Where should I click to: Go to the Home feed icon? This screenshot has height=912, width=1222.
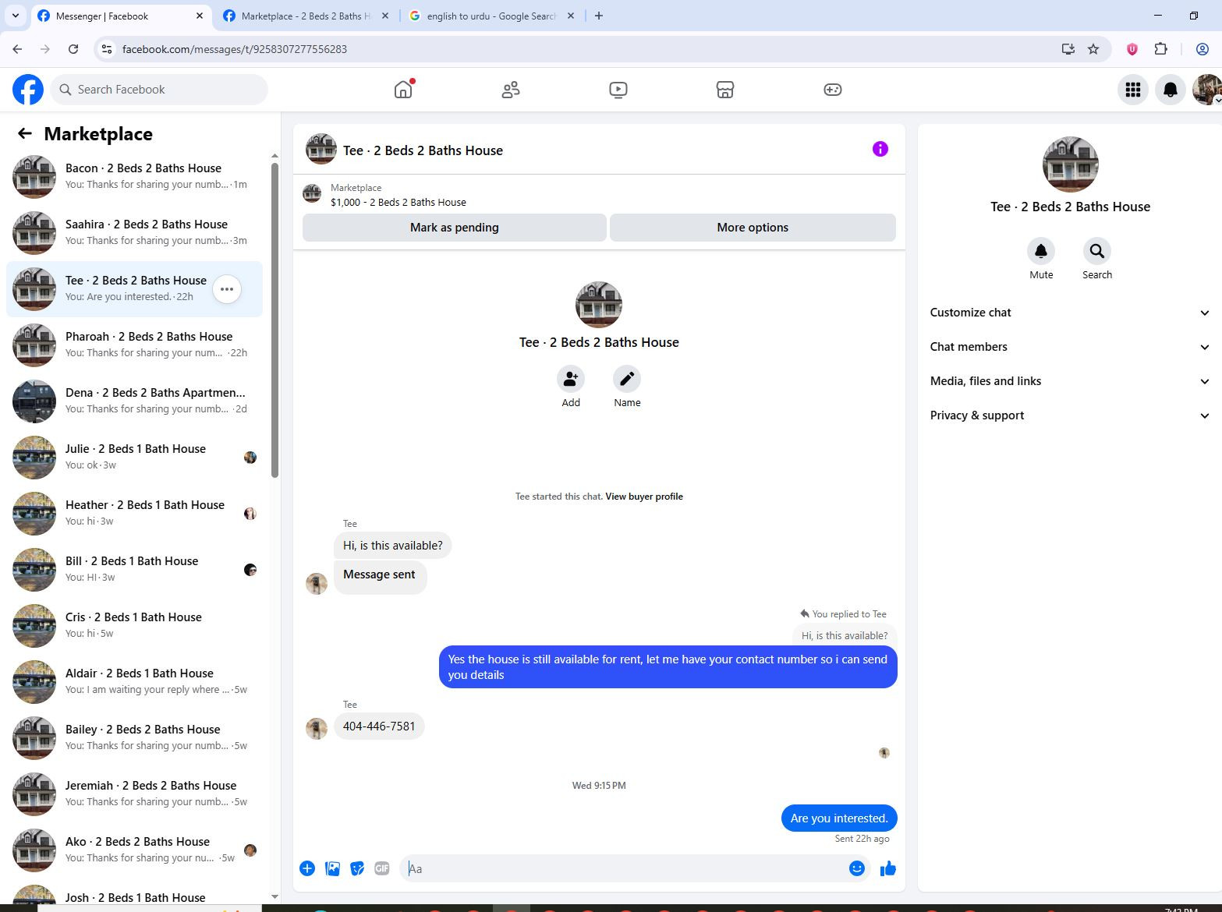click(x=403, y=90)
